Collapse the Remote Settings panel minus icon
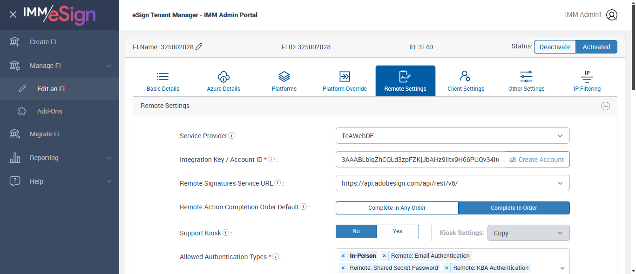The image size is (636, 274). [605, 106]
